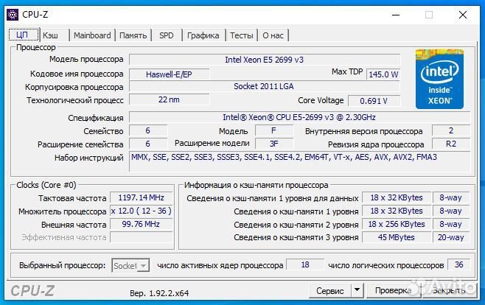Click the Модель value 'F'
The width and height of the screenshot is (485, 305).
[273, 130]
